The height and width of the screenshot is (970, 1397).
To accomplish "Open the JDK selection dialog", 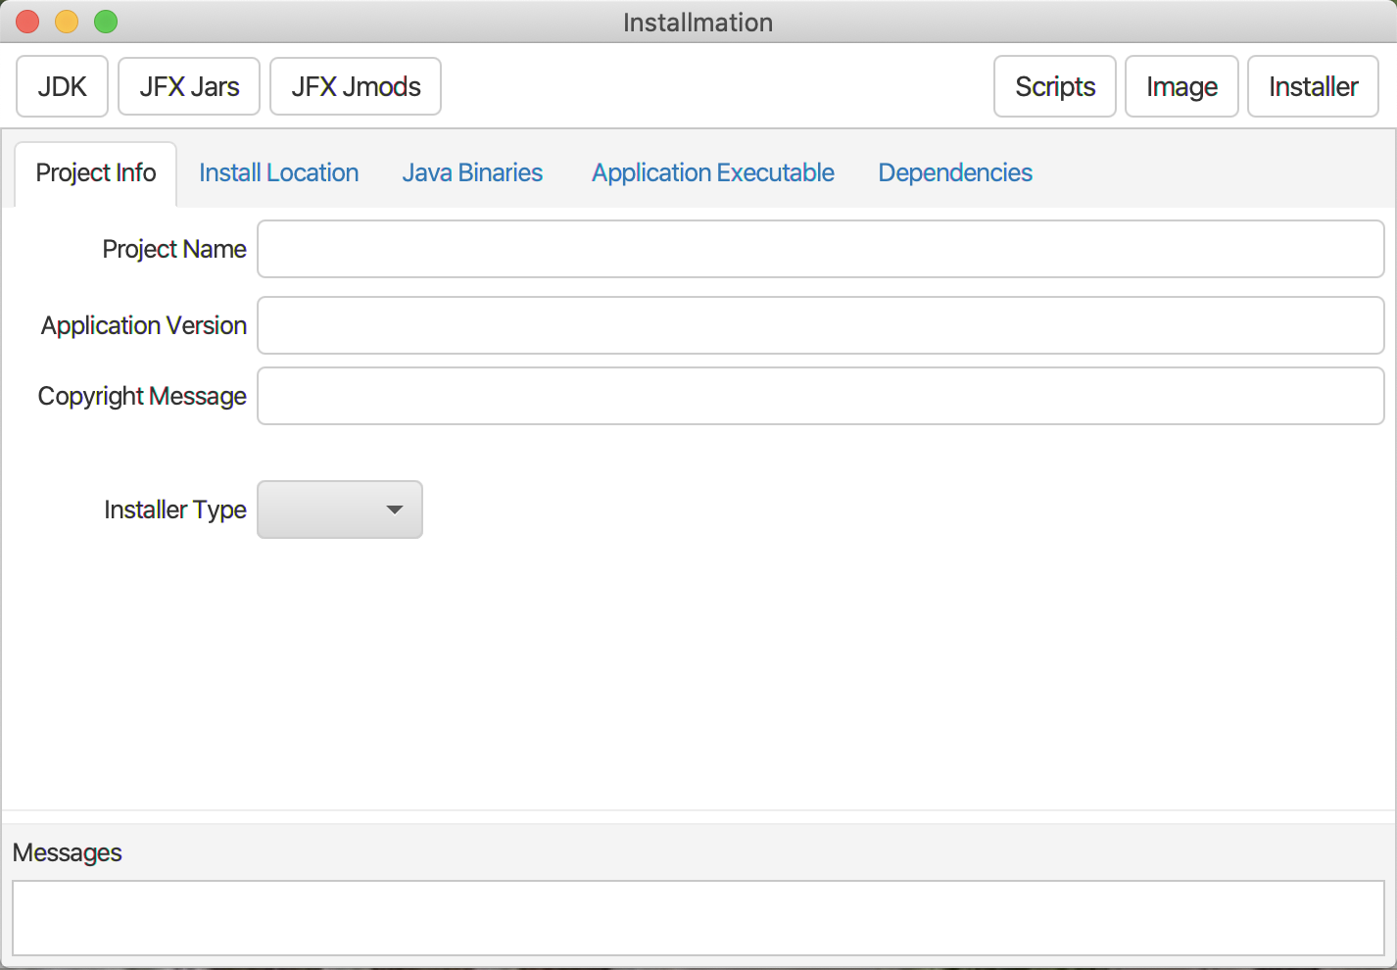I will (62, 86).
